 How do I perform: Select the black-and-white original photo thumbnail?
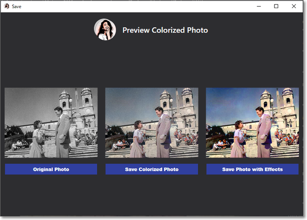[51, 123]
